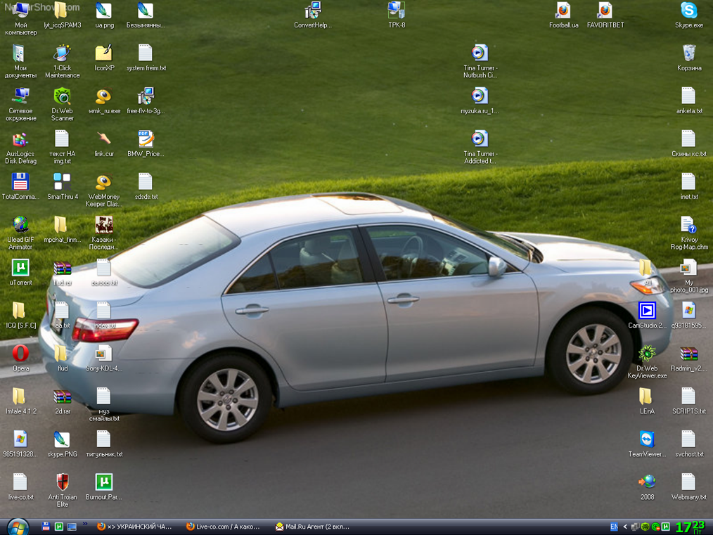This screenshot has height=535, width=713.
Task: Click the taskbar clock showing 17:23
Action: (x=689, y=527)
